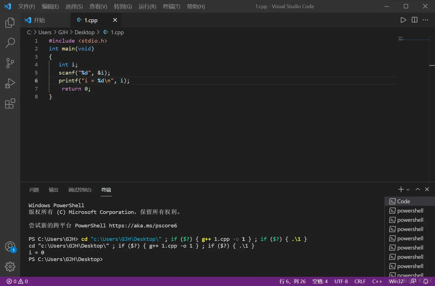Click on the printf code line
This screenshot has height=286, width=435.
pos(94,81)
